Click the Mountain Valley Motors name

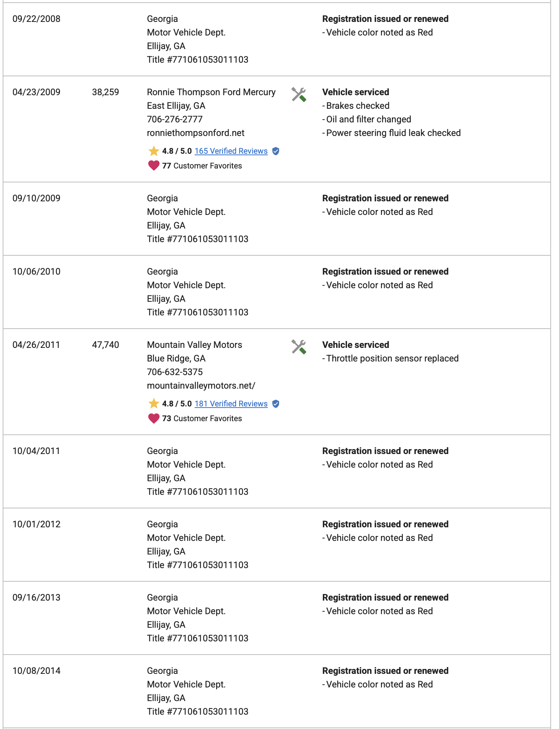pos(195,345)
